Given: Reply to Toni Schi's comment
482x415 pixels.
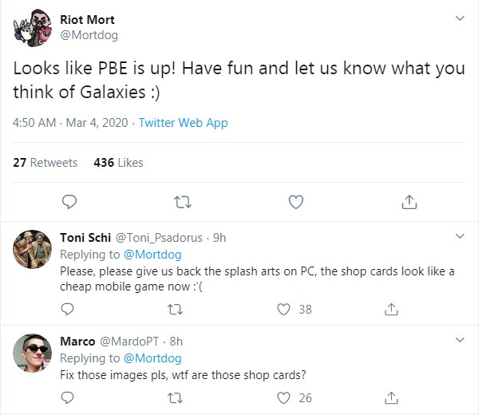Looking at the screenshot, I should click(69, 309).
